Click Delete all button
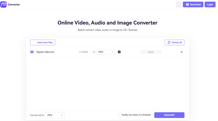This screenshot has height=121, width=218. [174, 42]
